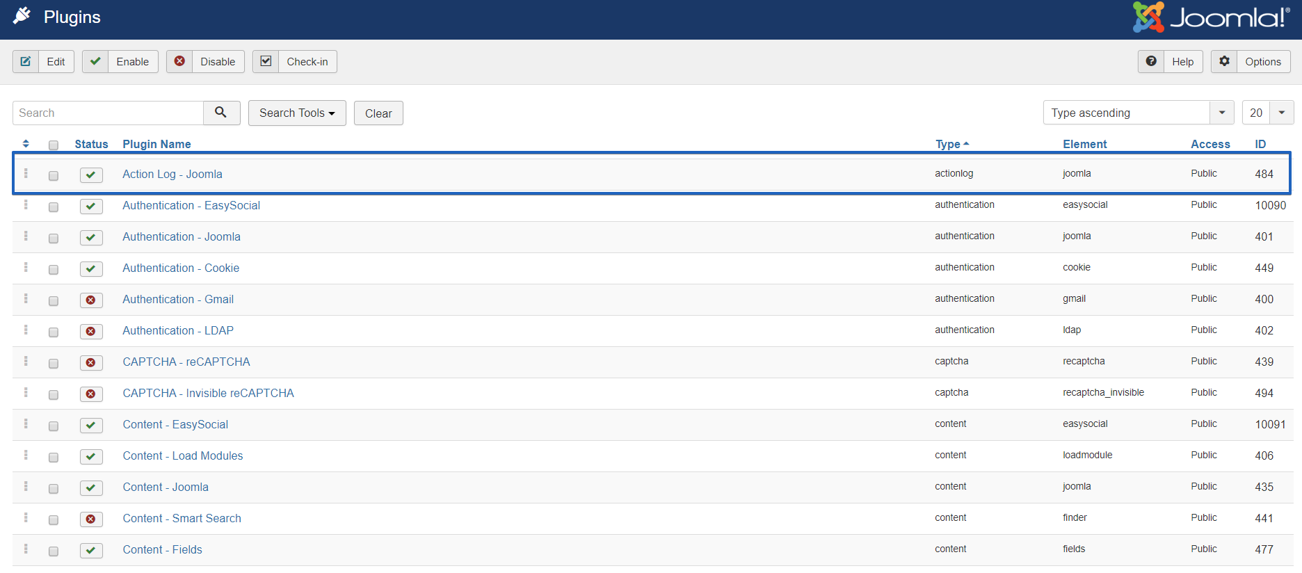Click ID cell 477
Image resolution: width=1302 pixels, height=573 pixels.
[1264, 549]
